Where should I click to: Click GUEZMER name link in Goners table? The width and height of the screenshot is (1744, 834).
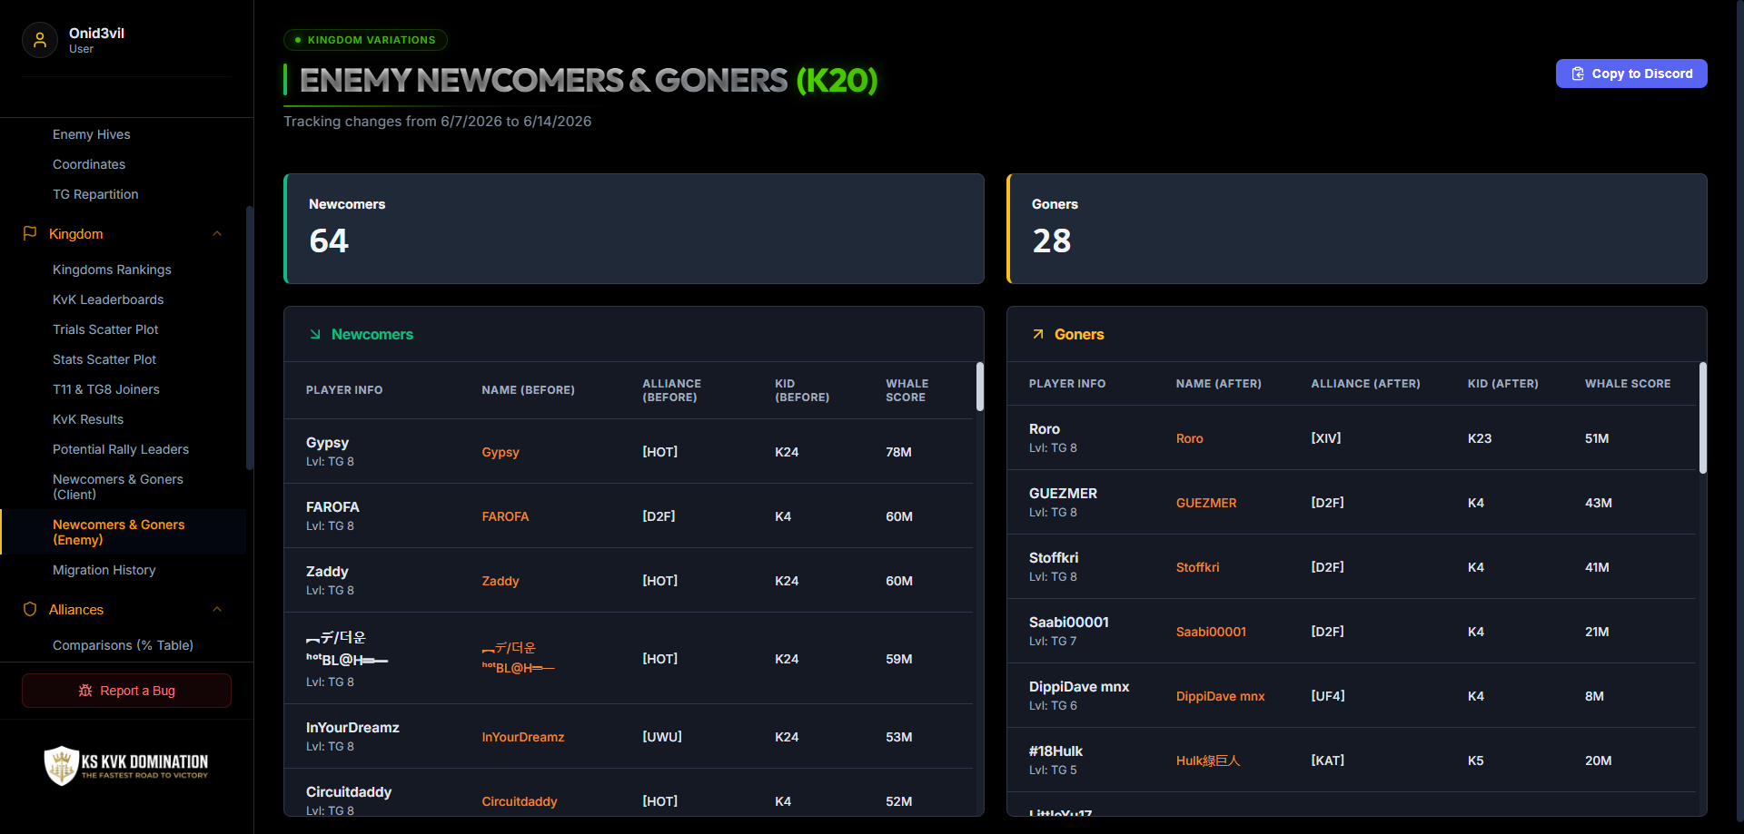coord(1206,503)
